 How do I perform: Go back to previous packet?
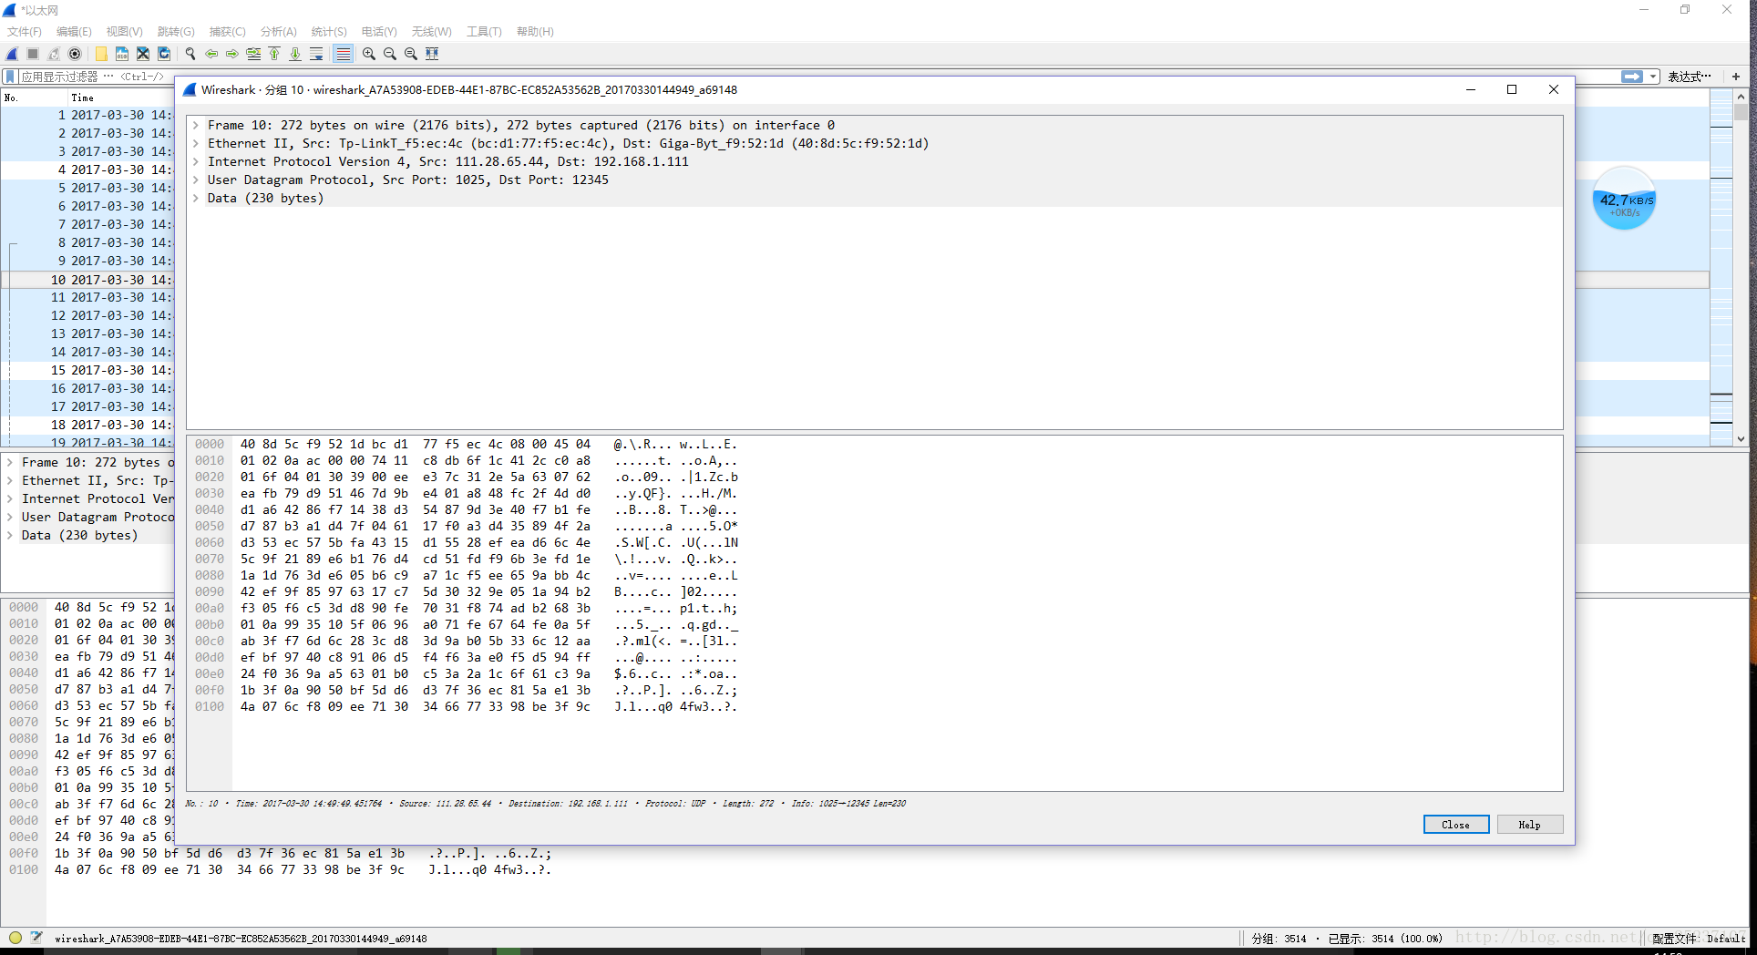(211, 54)
